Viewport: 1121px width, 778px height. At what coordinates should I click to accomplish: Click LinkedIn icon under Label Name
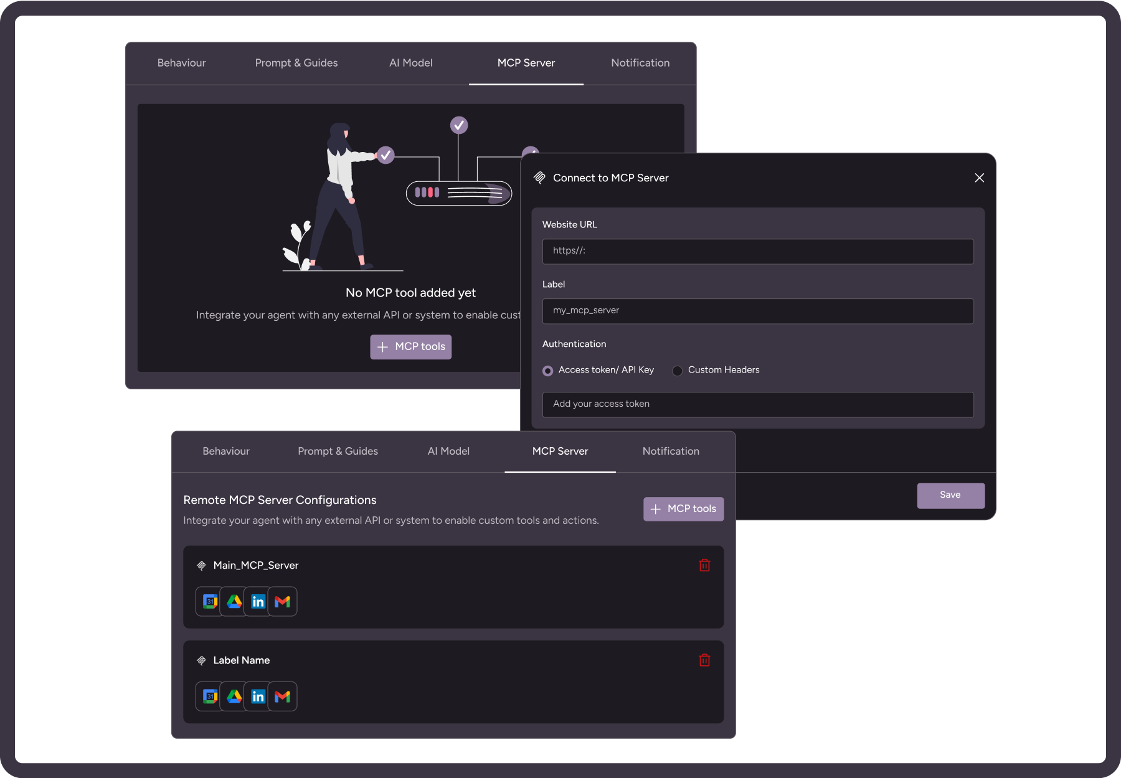pyautogui.click(x=258, y=696)
